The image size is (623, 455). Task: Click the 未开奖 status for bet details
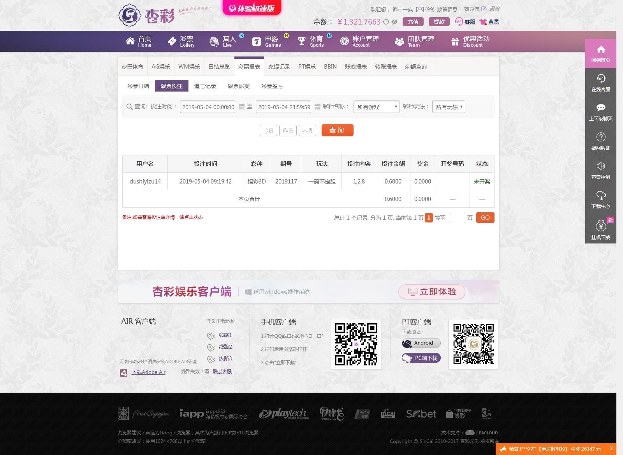(482, 182)
